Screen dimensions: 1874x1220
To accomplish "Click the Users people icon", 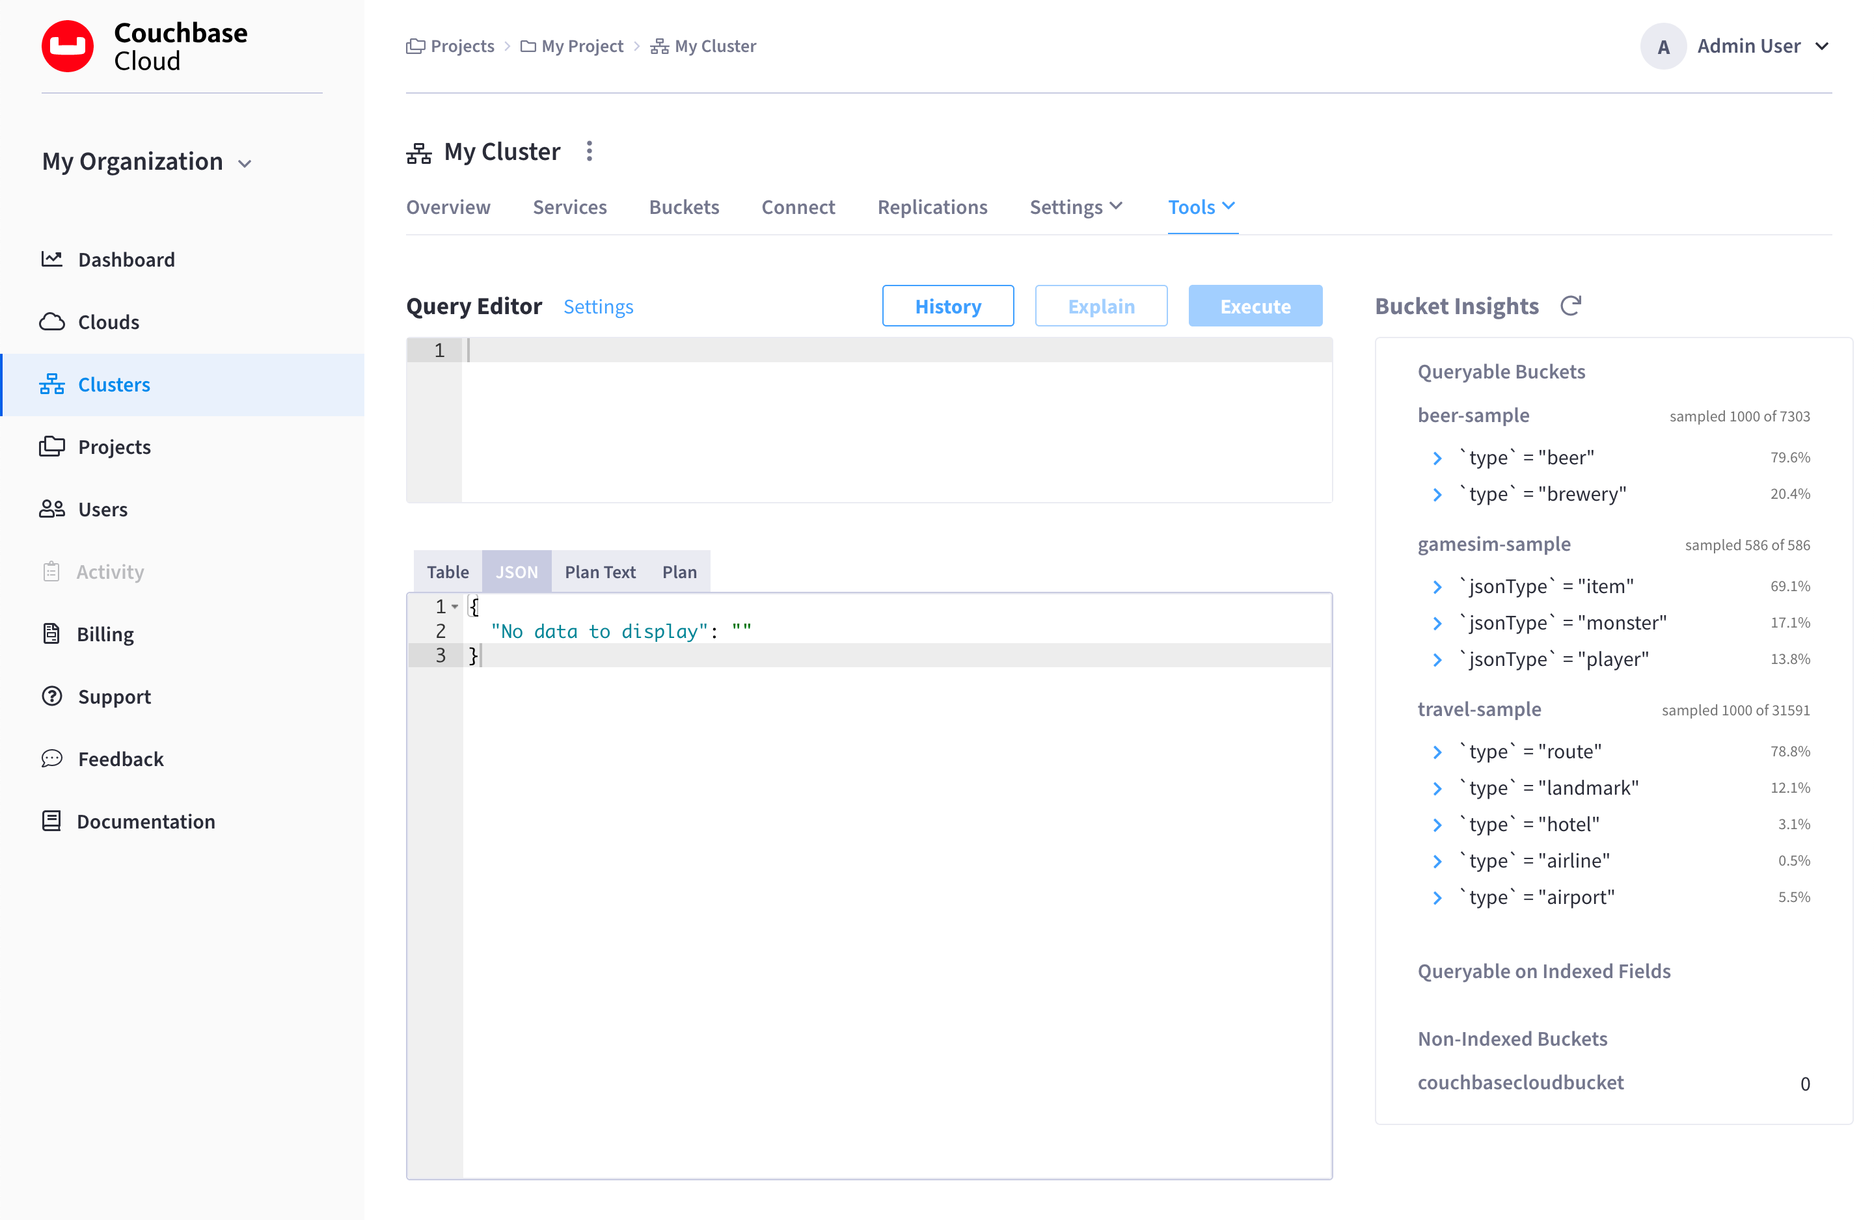I will click(x=52, y=509).
